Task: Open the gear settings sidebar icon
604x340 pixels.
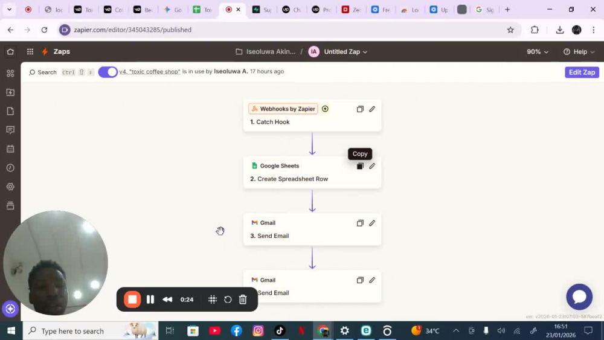Action: coord(10,187)
